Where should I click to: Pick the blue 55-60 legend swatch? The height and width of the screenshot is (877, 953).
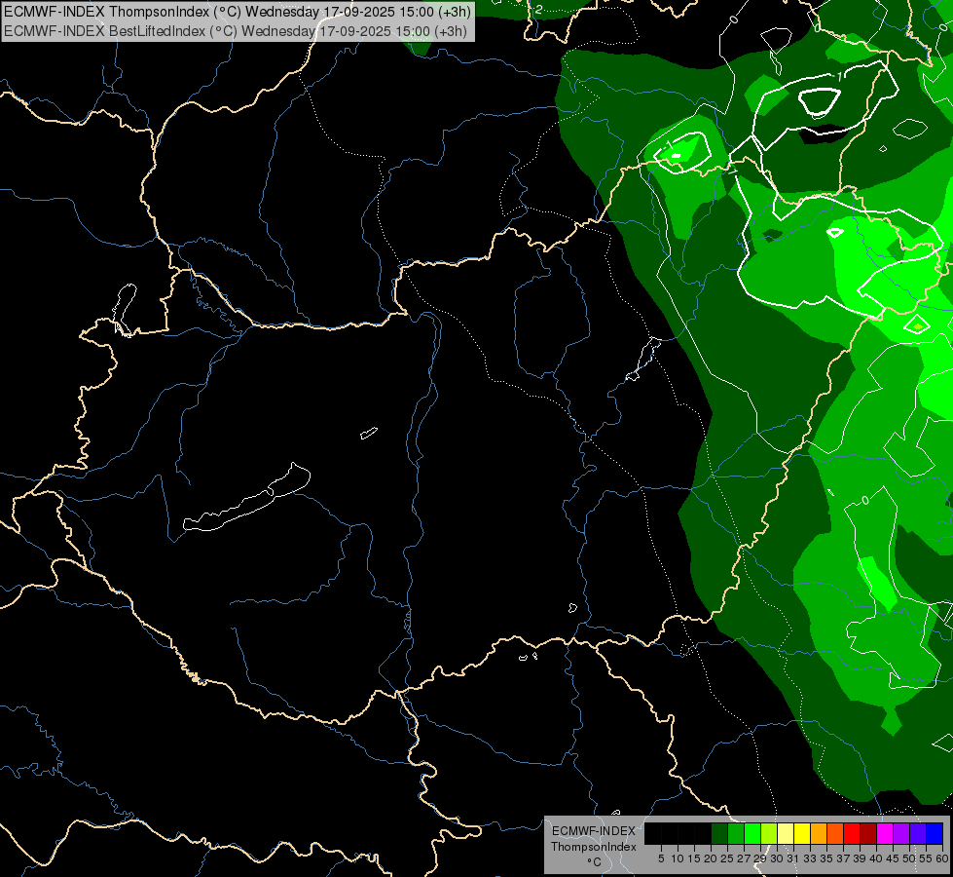click(x=934, y=834)
